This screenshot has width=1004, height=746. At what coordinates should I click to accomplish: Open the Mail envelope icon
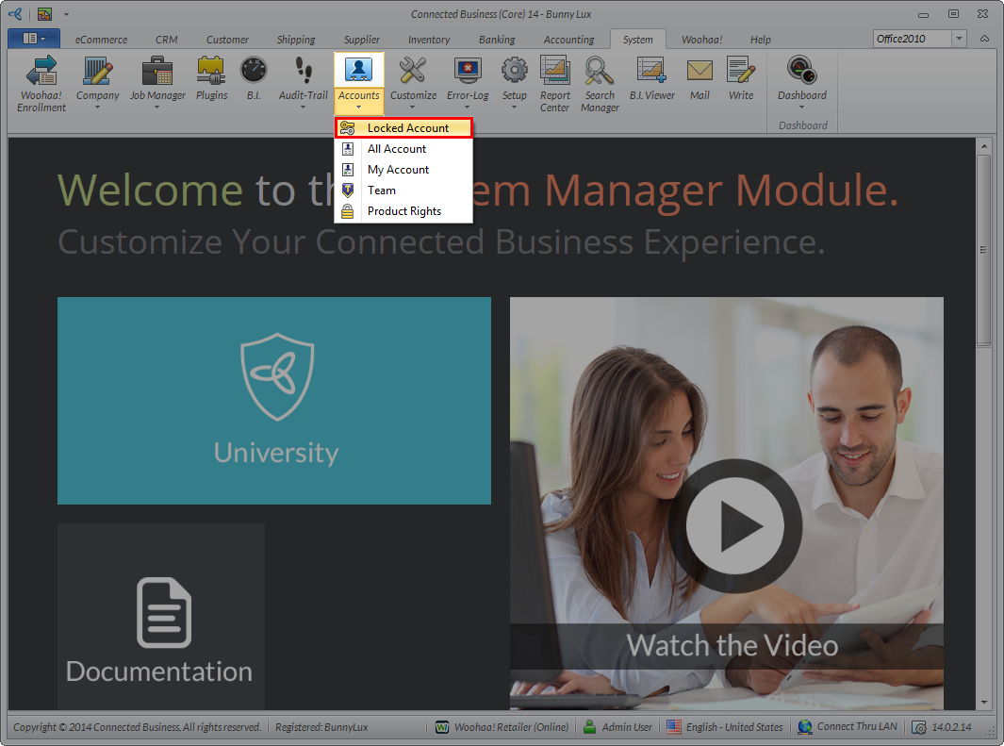[x=700, y=79]
